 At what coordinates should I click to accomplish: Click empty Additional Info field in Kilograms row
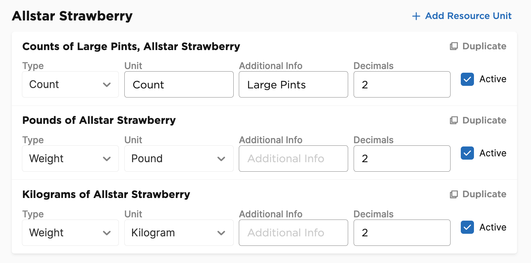(x=293, y=233)
